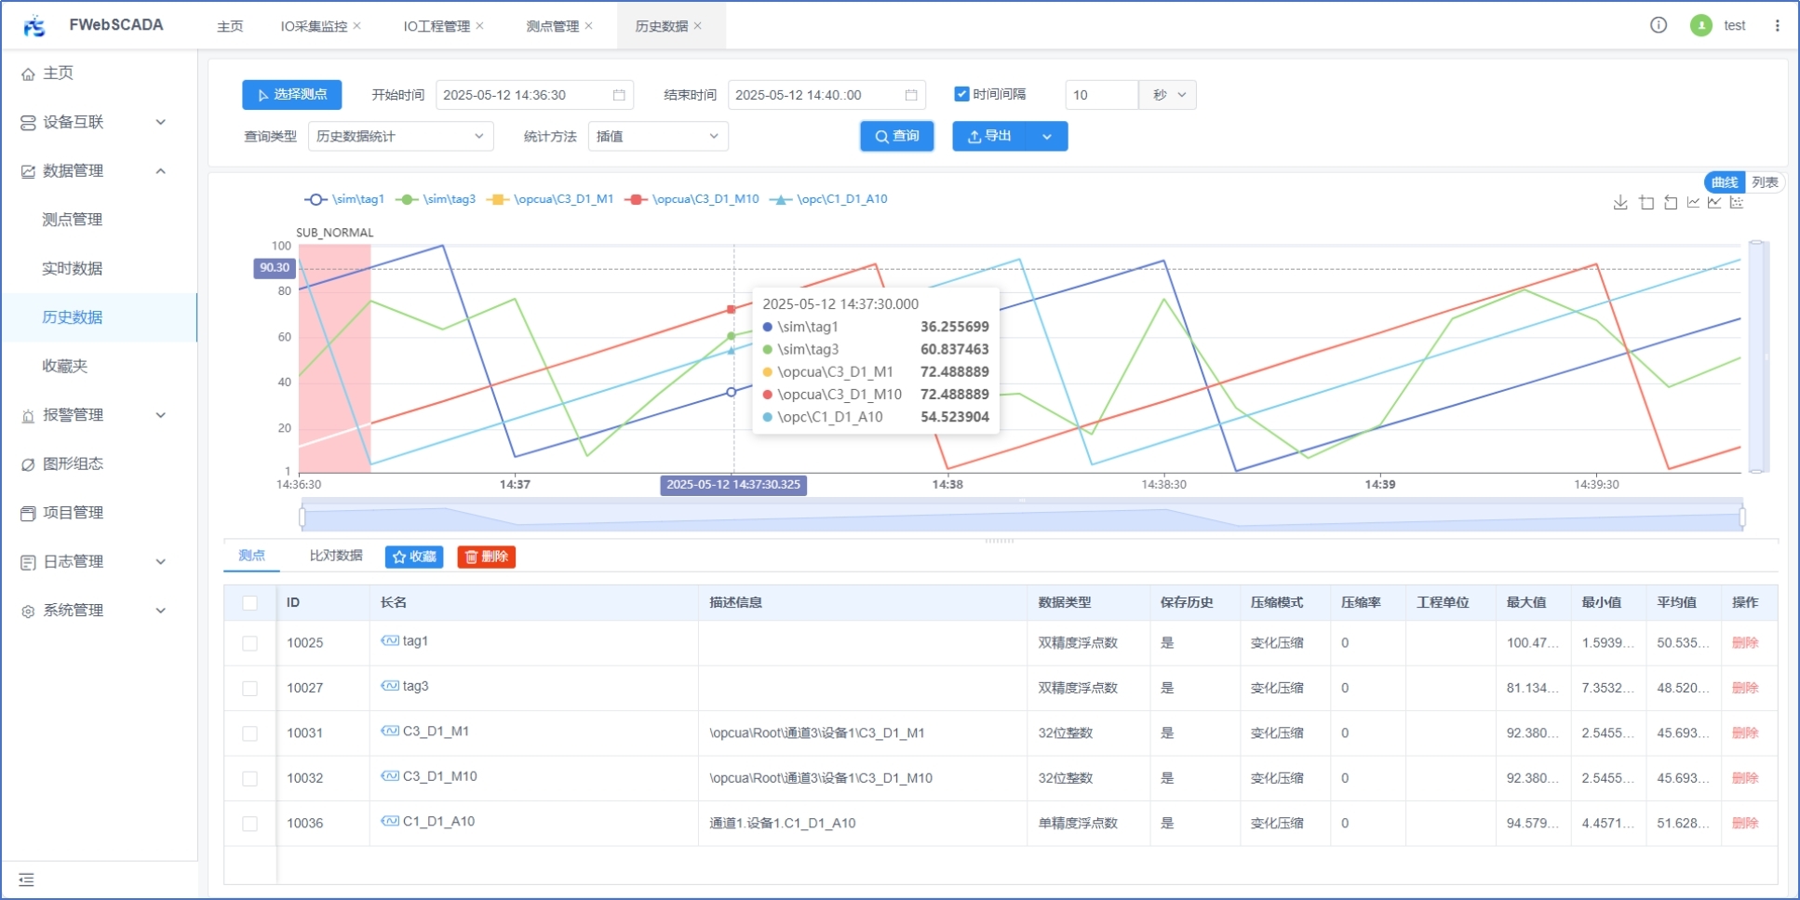Open the 查询类型 dropdown

400,137
